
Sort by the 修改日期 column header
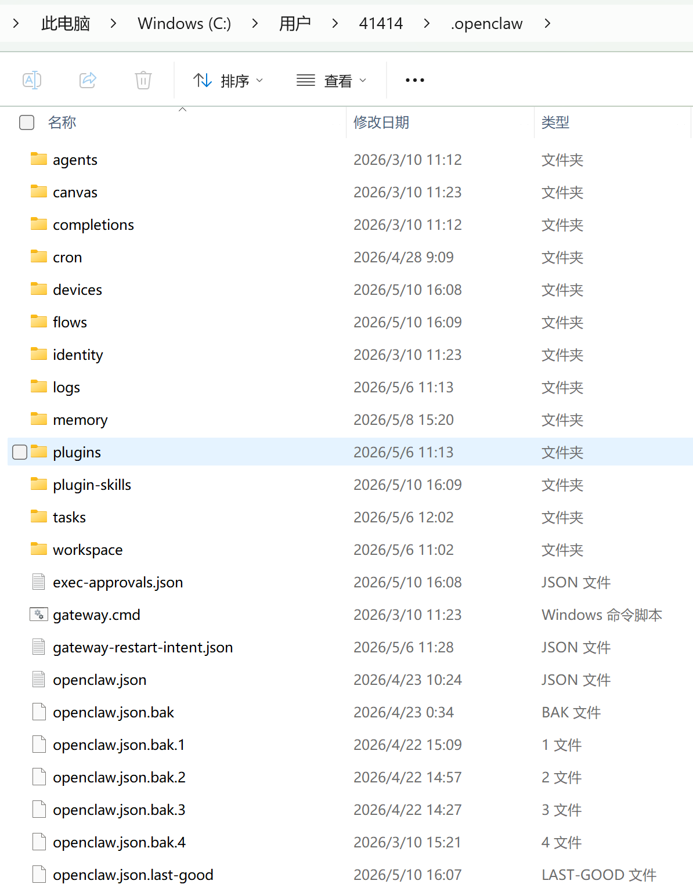pos(381,122)
